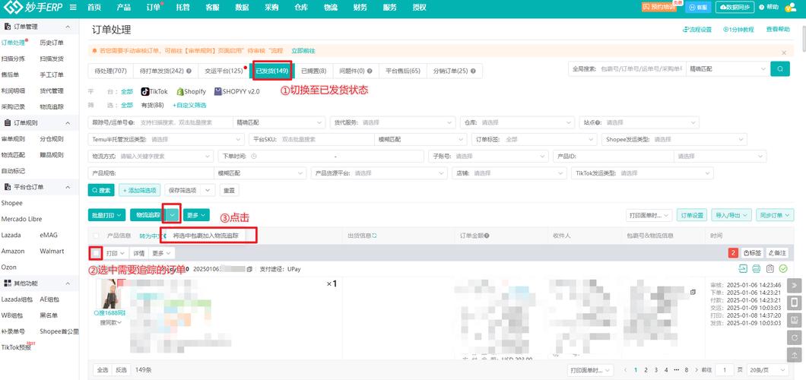Screen dimensions: 806x380
Task: Switch to the 平台售后(65) tab
Action: 403,71
